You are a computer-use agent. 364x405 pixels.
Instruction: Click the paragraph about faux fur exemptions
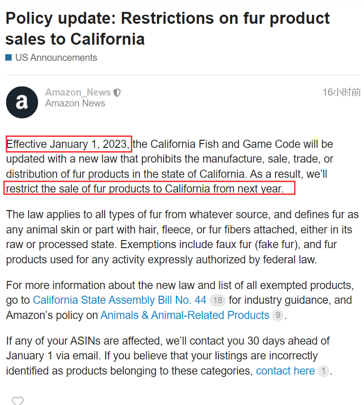[182, 237]
